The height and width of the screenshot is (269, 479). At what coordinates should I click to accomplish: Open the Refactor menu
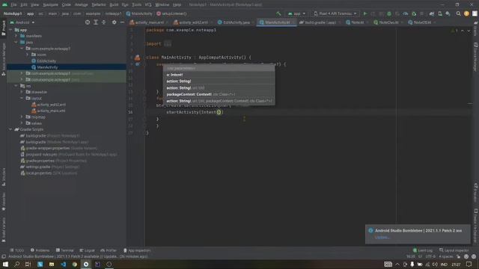[x=99, y=4]
